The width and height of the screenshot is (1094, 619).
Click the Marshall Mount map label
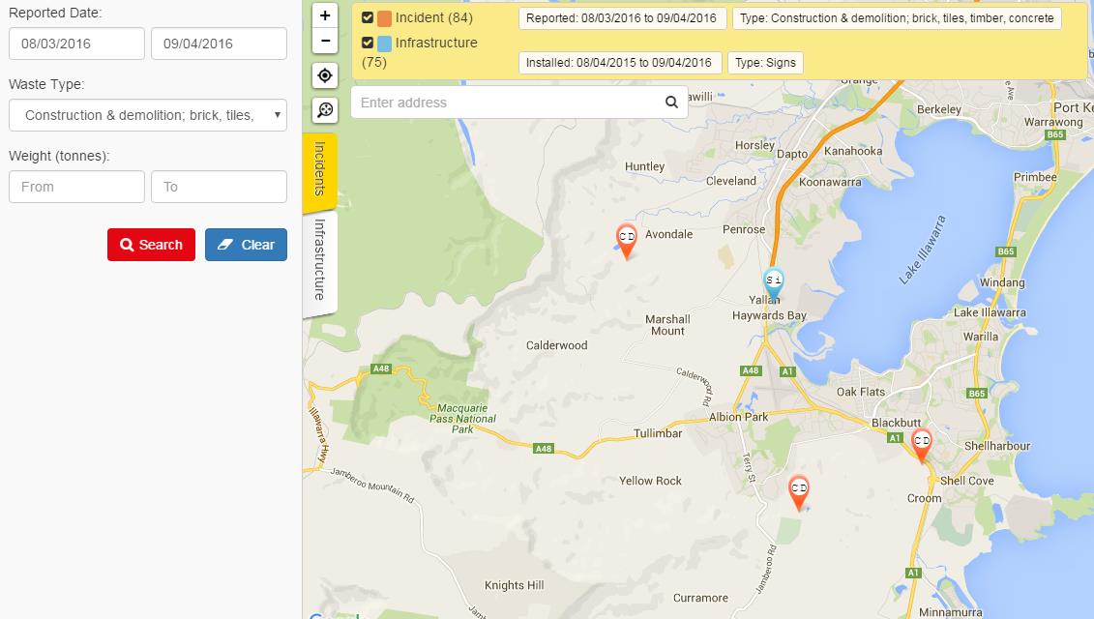(x=667, y=325)
